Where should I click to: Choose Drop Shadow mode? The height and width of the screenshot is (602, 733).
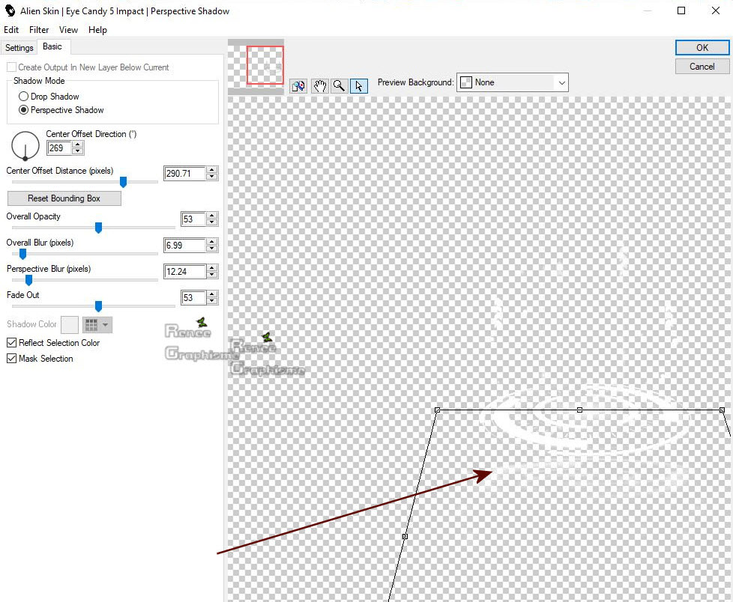click(23, 97)
